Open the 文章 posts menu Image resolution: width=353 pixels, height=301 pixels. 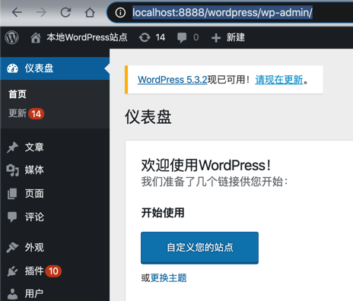pyautogui.click(x=34, y=147)
